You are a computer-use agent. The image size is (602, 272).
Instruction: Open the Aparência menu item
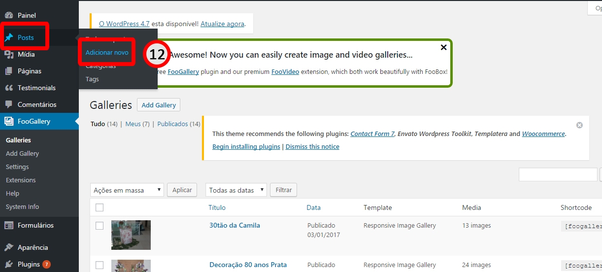click(33, 247)
